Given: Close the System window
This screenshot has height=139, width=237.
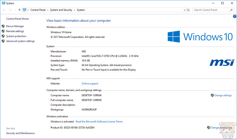Looking at the screenshot, I should (232, 3).
